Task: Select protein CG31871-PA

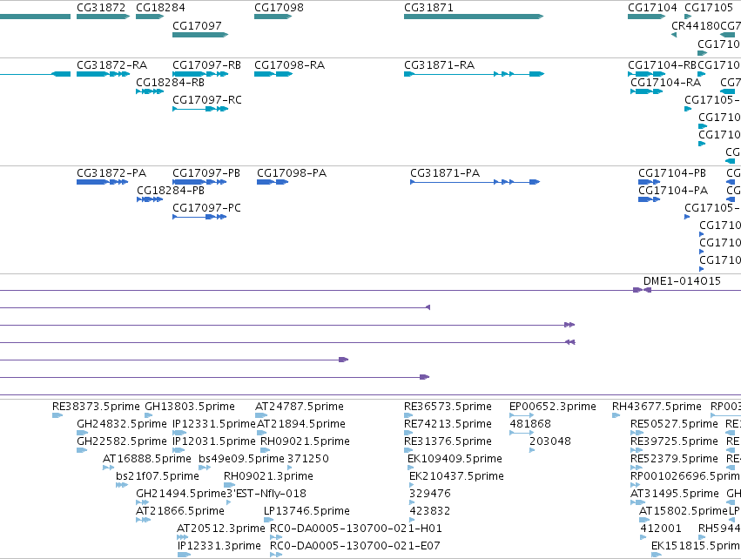Action: [475, 182]
